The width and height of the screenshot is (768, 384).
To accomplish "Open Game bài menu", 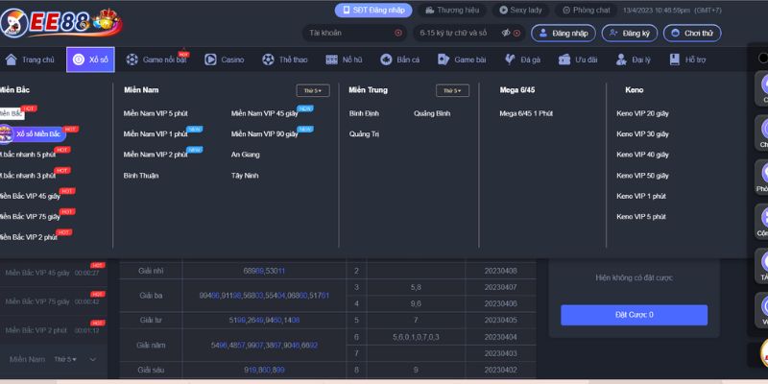I will pos(462,60).
